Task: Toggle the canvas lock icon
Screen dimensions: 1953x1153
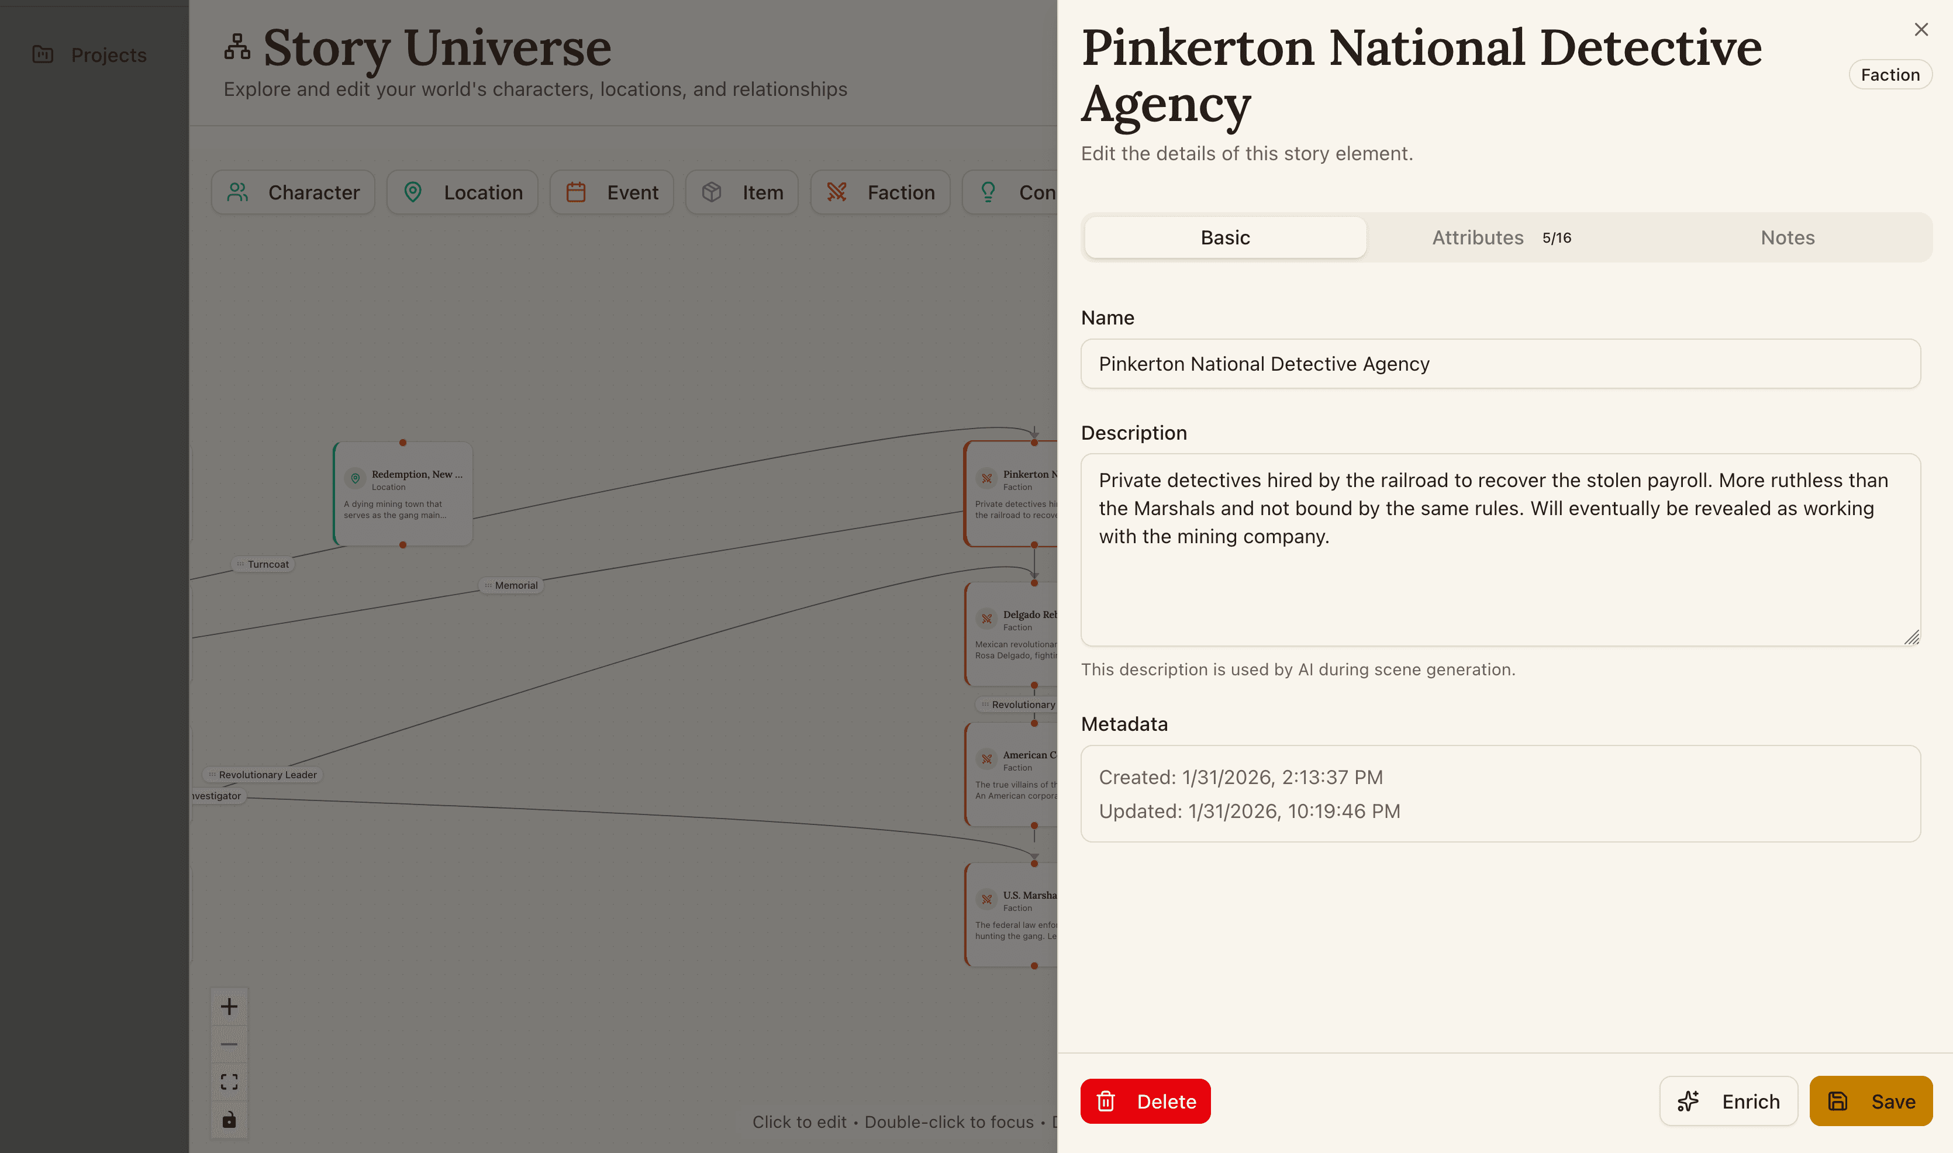Action: tap(229, 1120)
